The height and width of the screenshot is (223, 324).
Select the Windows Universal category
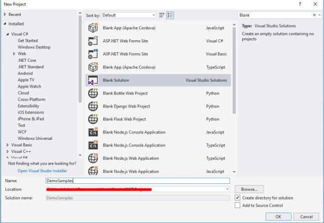[x=35, y=138]
